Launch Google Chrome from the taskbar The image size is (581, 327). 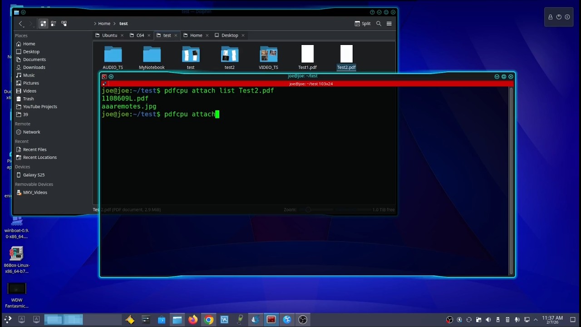[x=209, y=320]
